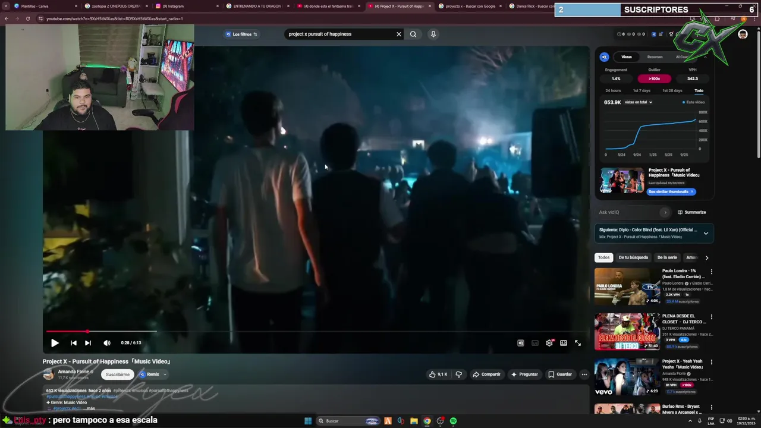Select the Todos filter chip
This screenshot has height=428, width=761.
tap(603, 257)
